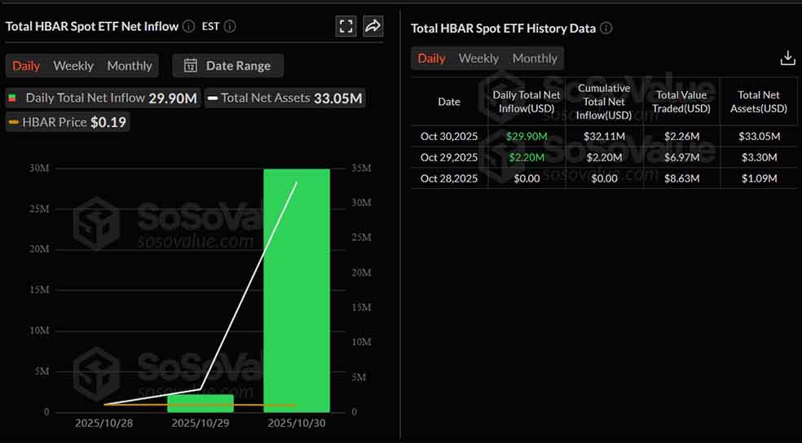Viewport: 802px width, 443px height.
Task: Open the Date Range picker
Action: pos(228,66)
